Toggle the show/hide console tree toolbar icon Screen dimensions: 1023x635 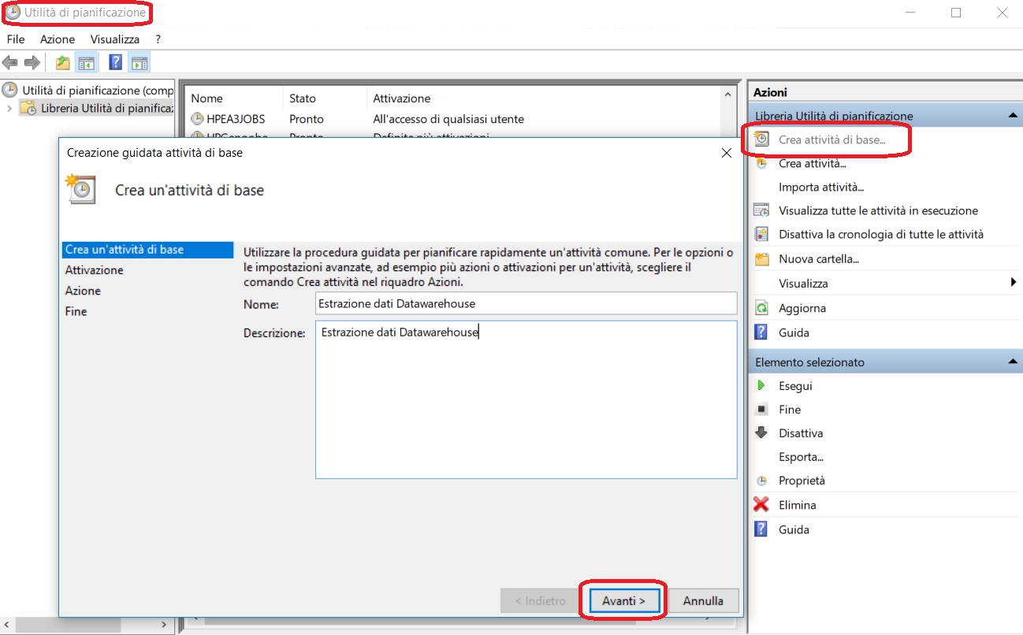[x=86, y=62]
